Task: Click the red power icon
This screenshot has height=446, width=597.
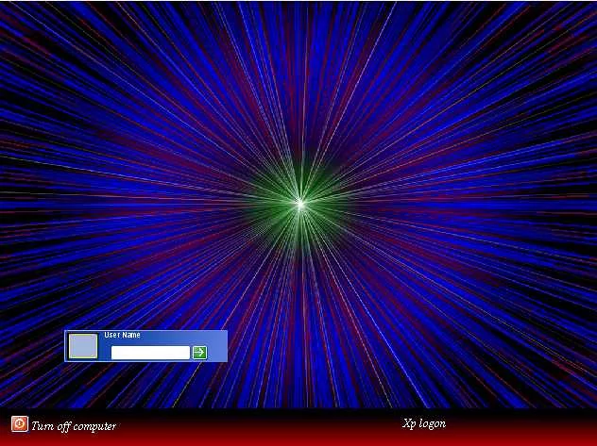Action: point(19,424)
